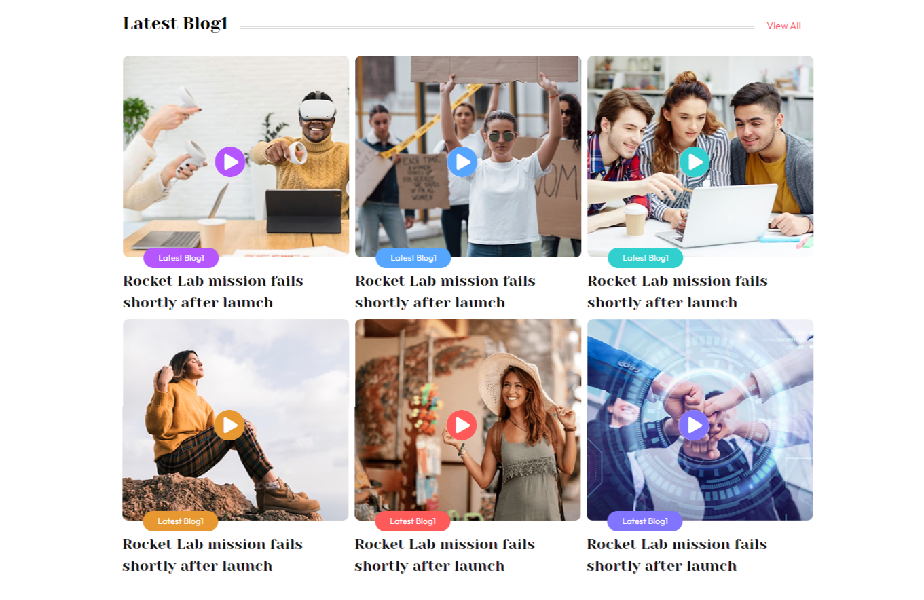This screenshot has width=924, height=600.
Task: Open article title under hat woman photo
Action: tap(445, 555)
